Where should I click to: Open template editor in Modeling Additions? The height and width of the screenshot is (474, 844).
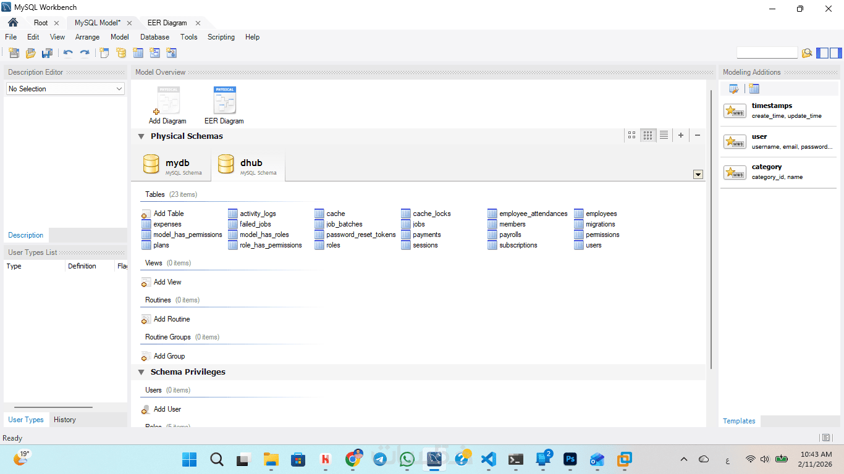[734, 89]
